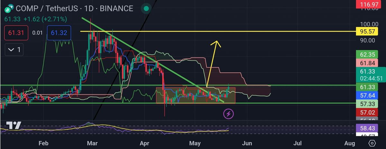
Task: Click the 61.31 sell price button
Action: (x=16, y=33)
